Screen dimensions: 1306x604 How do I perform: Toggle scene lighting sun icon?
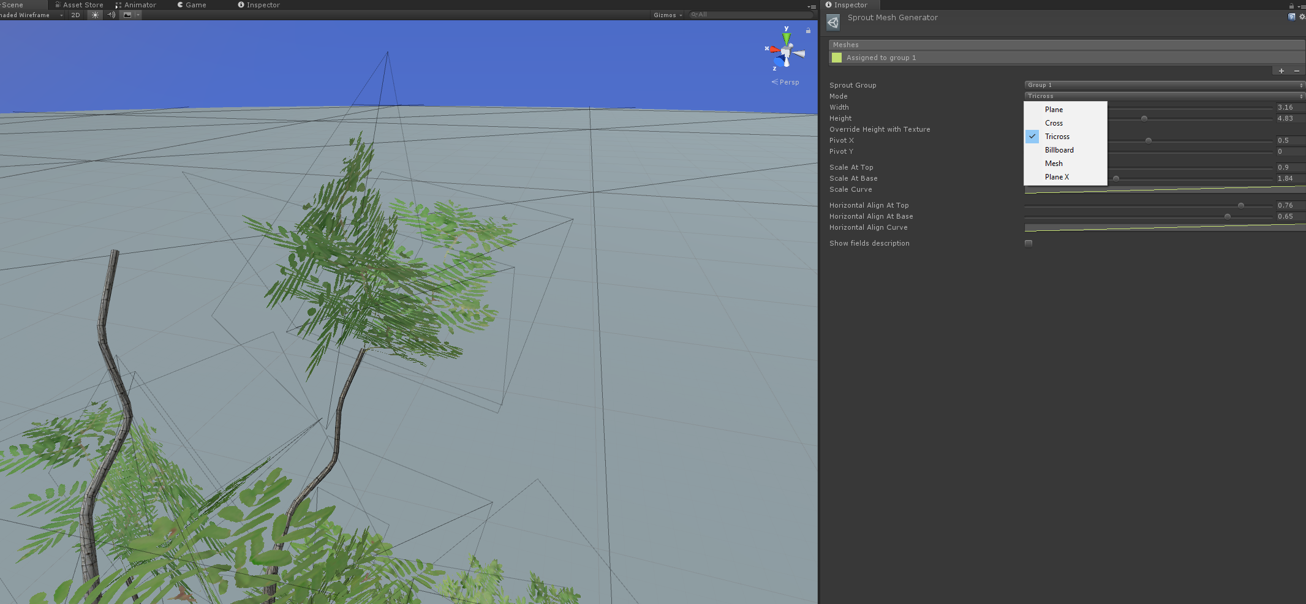point(95,15)
